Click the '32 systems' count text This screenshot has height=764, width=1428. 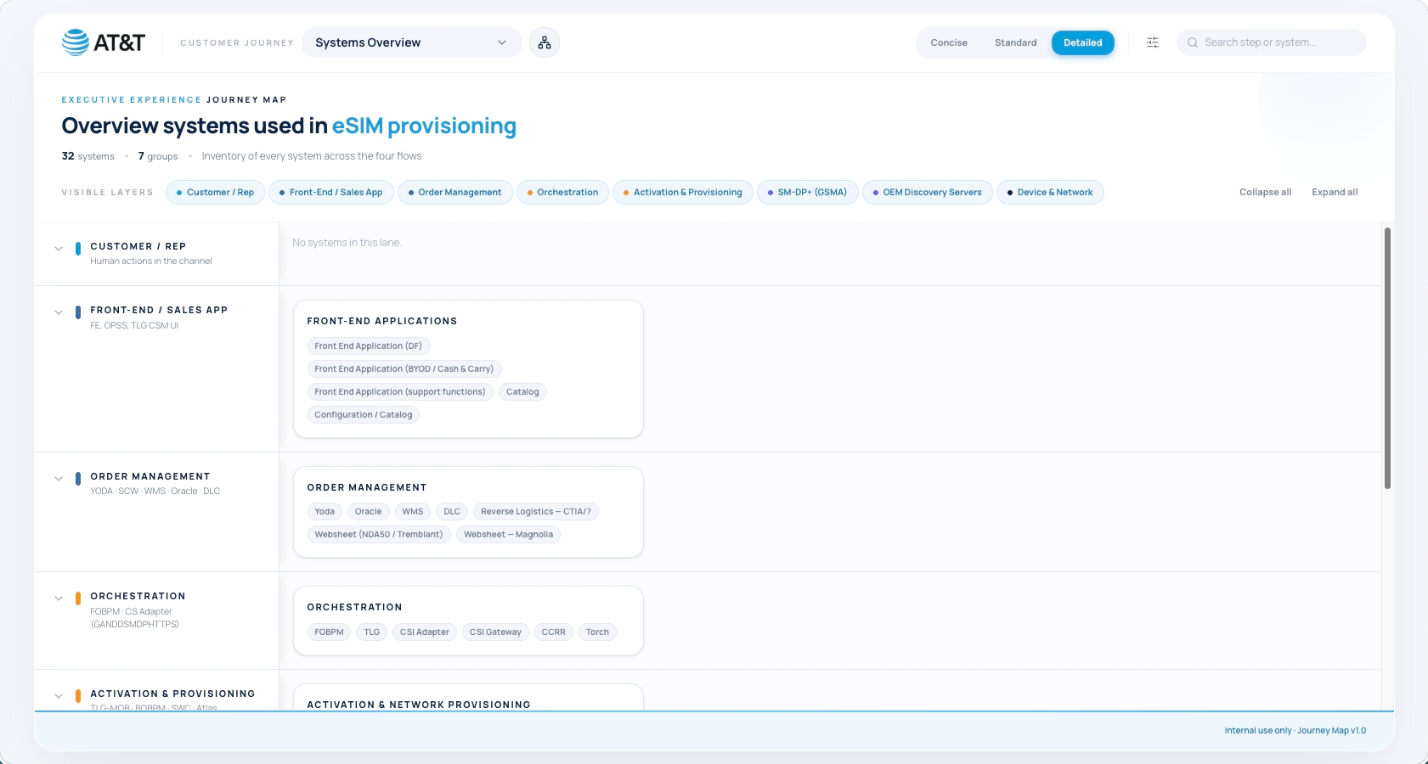pyautogui.click(x=88, y=156)
